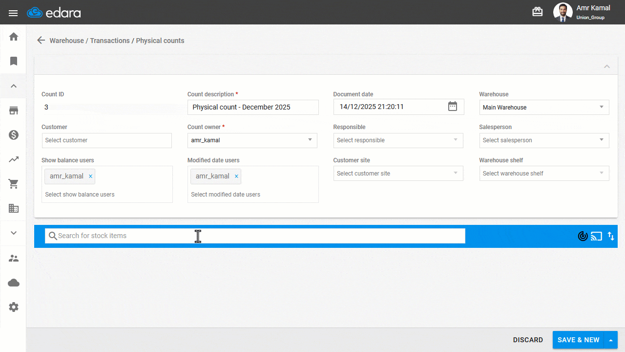This screenshot has height=352, width=625.
Task: Open the bookmarks sidebar icon
Action: click(x=14, y=61)
